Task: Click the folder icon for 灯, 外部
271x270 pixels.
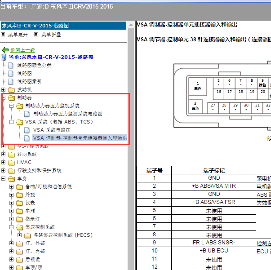Action: (19, 243)
